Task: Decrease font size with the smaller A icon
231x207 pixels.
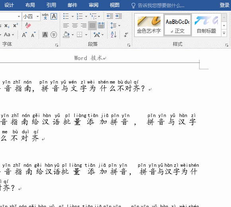Action: [33, 35]
